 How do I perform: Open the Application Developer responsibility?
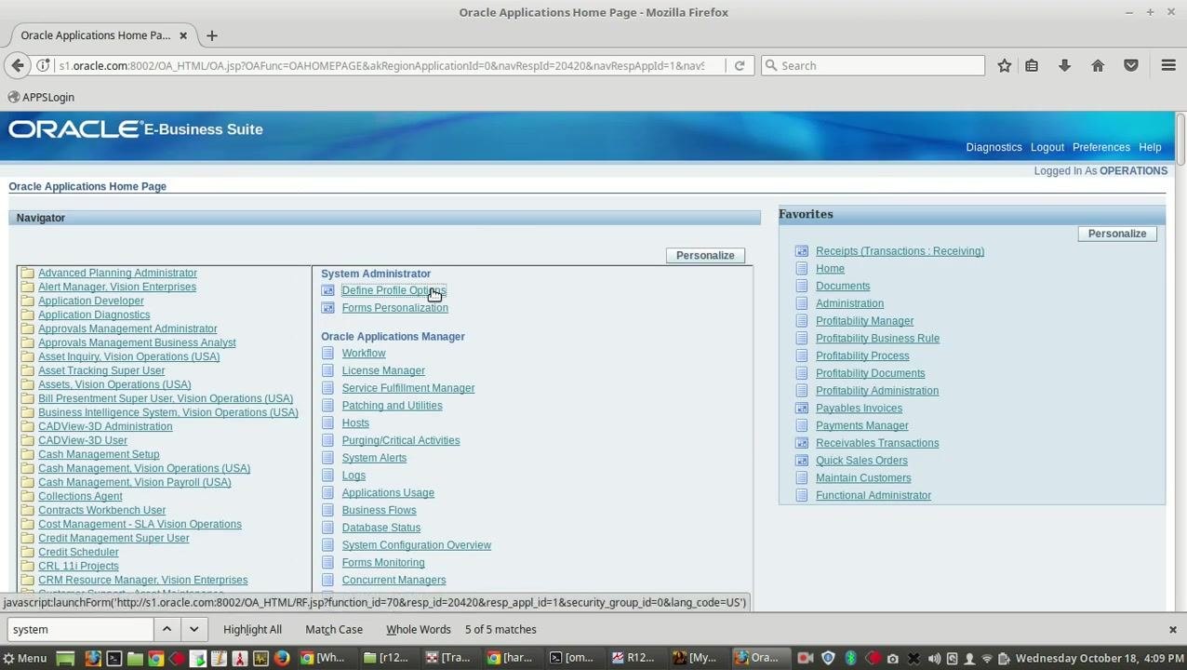tap(91, 301)
